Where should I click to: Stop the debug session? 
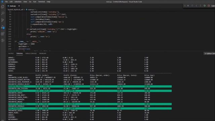click(209, 6)
